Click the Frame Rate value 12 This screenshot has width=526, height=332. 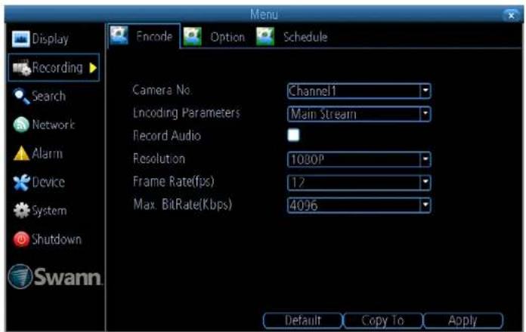coord(299,183)
